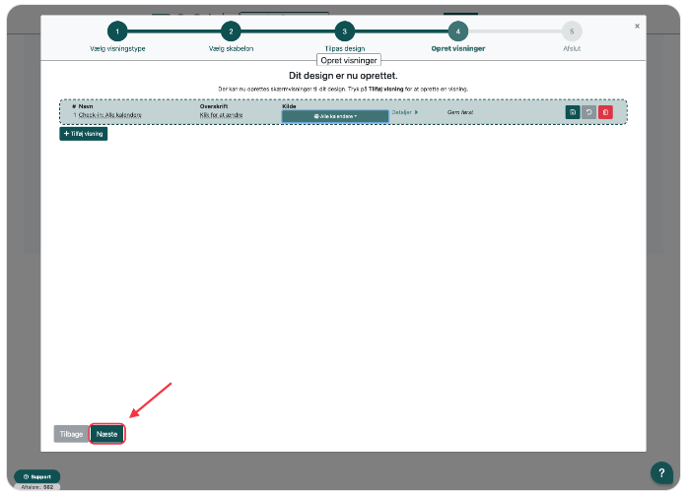Click the Næste button

tap(106, 434)
